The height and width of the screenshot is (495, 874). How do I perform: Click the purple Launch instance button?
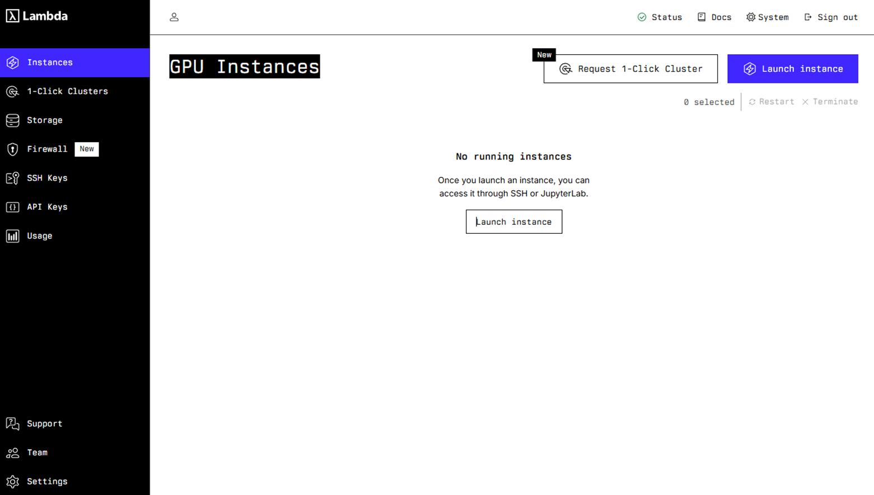[793, 69]
